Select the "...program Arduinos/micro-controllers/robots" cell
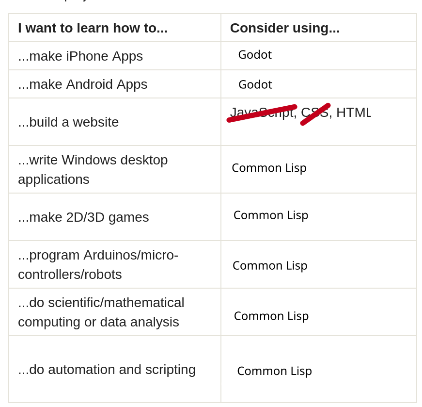This screenshot has width=422, height=407. tap(98, 264)
